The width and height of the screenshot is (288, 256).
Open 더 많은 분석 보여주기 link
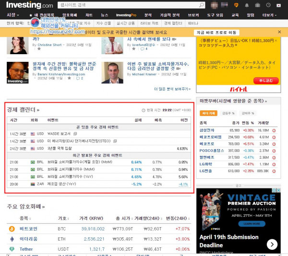click(x=172, y=89)
